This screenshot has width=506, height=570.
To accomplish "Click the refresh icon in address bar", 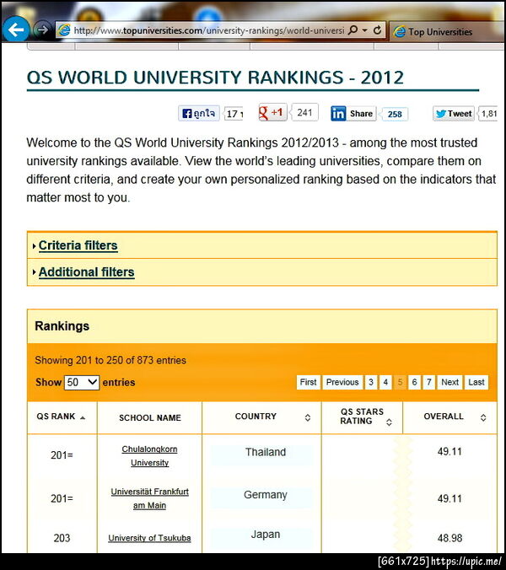I will coord(377,30).
